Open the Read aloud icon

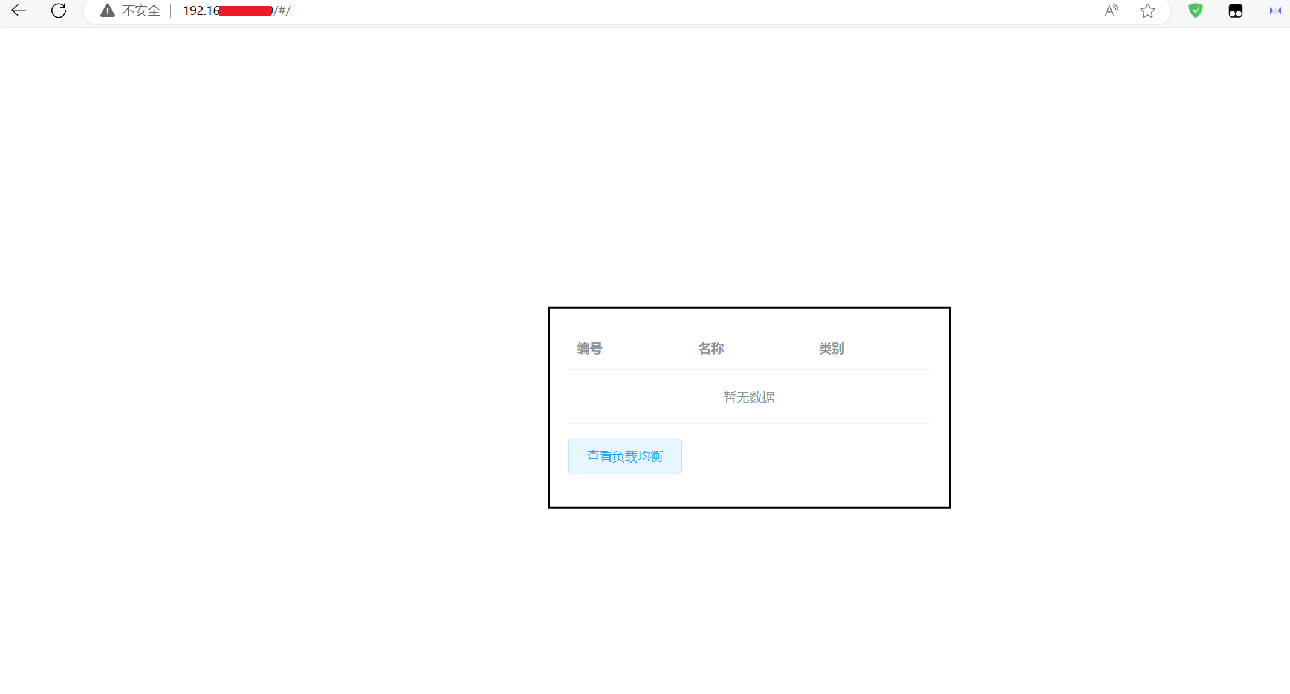[x=1111, y=10]
